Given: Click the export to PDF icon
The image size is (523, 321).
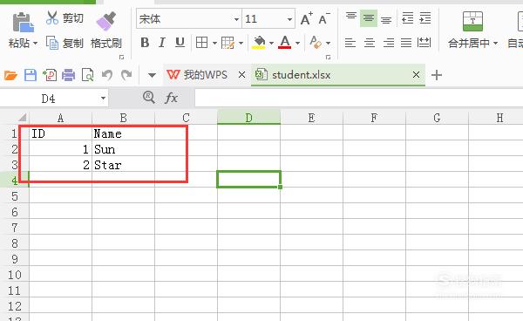Looking at the screenshot, I should (50, 75).
